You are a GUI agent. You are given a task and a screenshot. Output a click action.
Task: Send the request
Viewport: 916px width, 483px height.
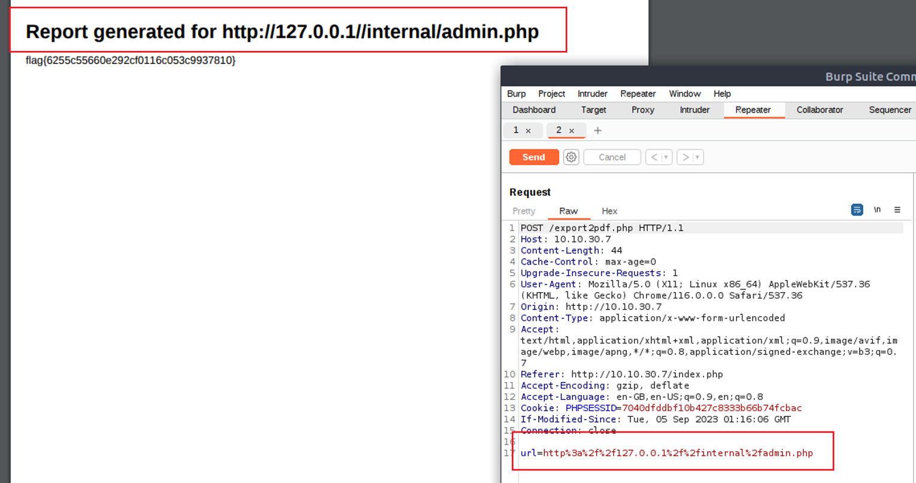tap(533, 157)
